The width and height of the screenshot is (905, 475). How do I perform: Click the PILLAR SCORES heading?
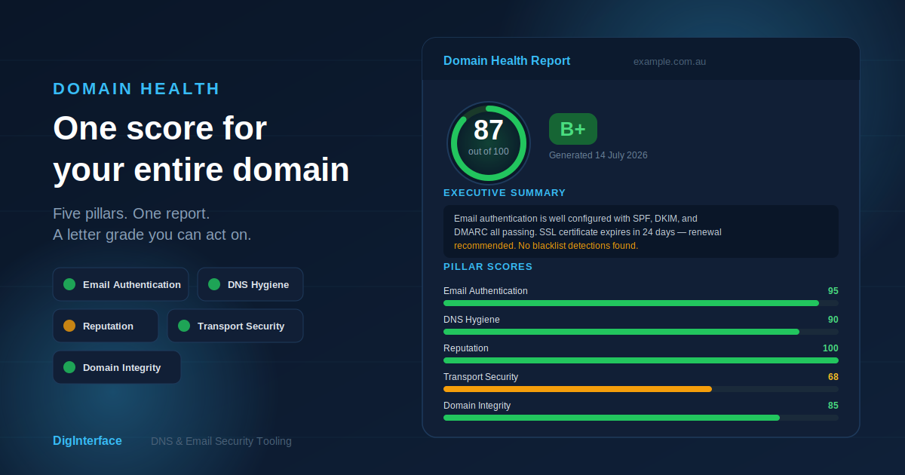point(488,267)
